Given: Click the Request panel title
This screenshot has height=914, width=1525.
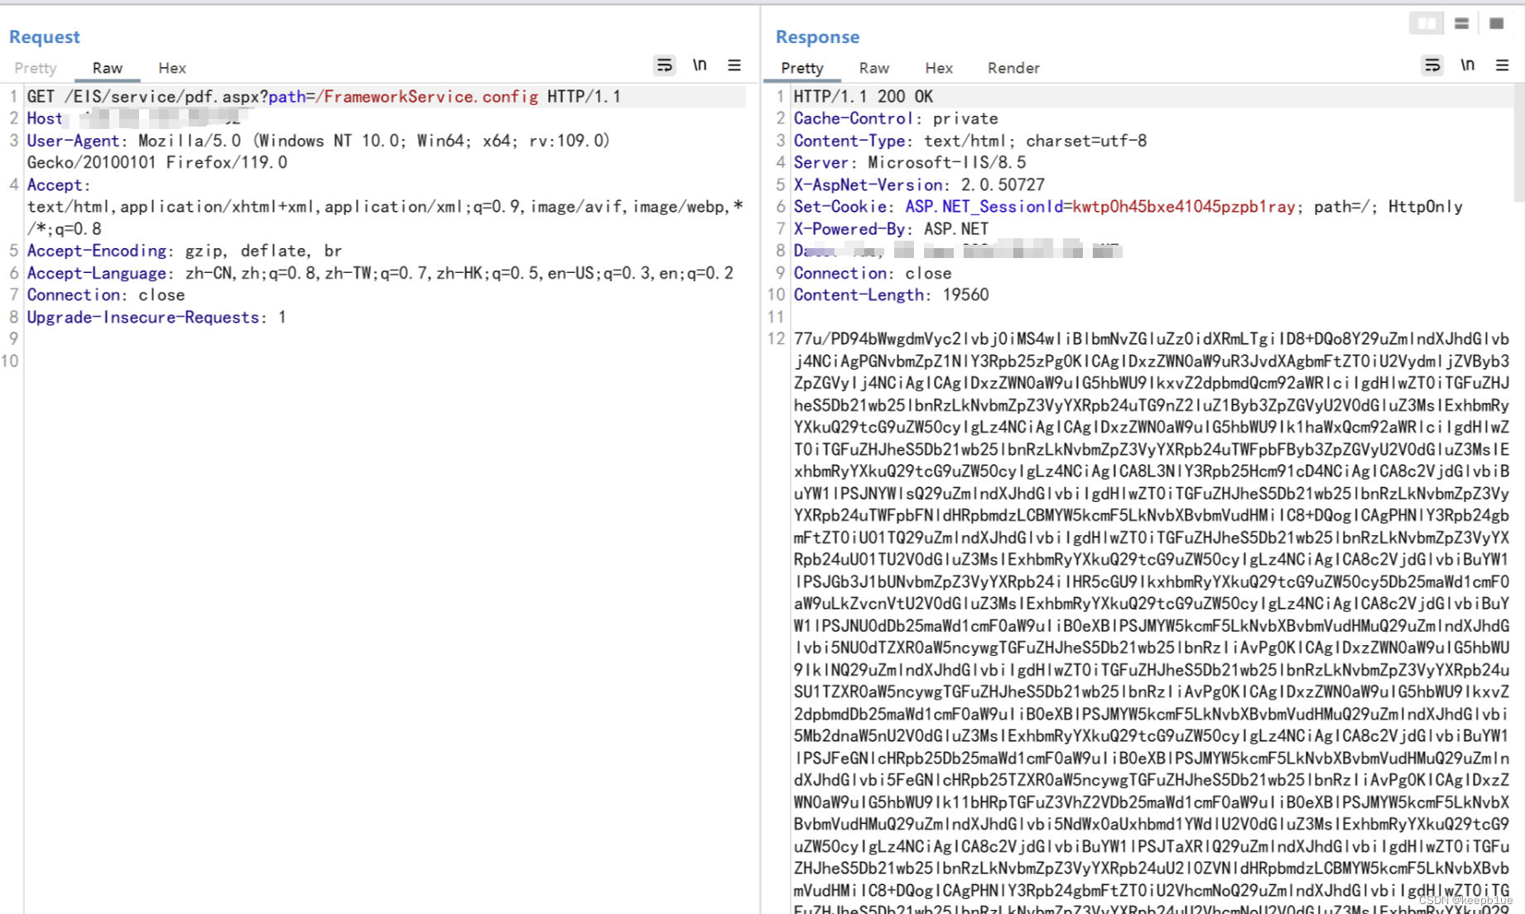Looking at the screenshot, I should coord(45,36).
